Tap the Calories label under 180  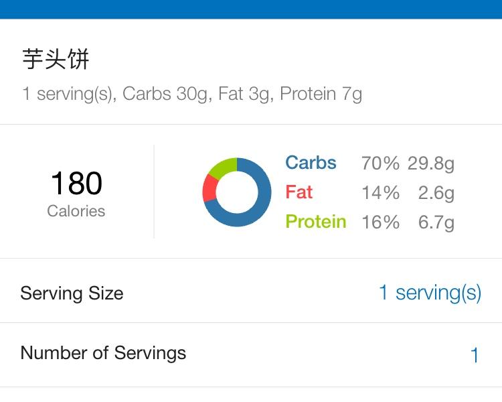coord(76,211)
